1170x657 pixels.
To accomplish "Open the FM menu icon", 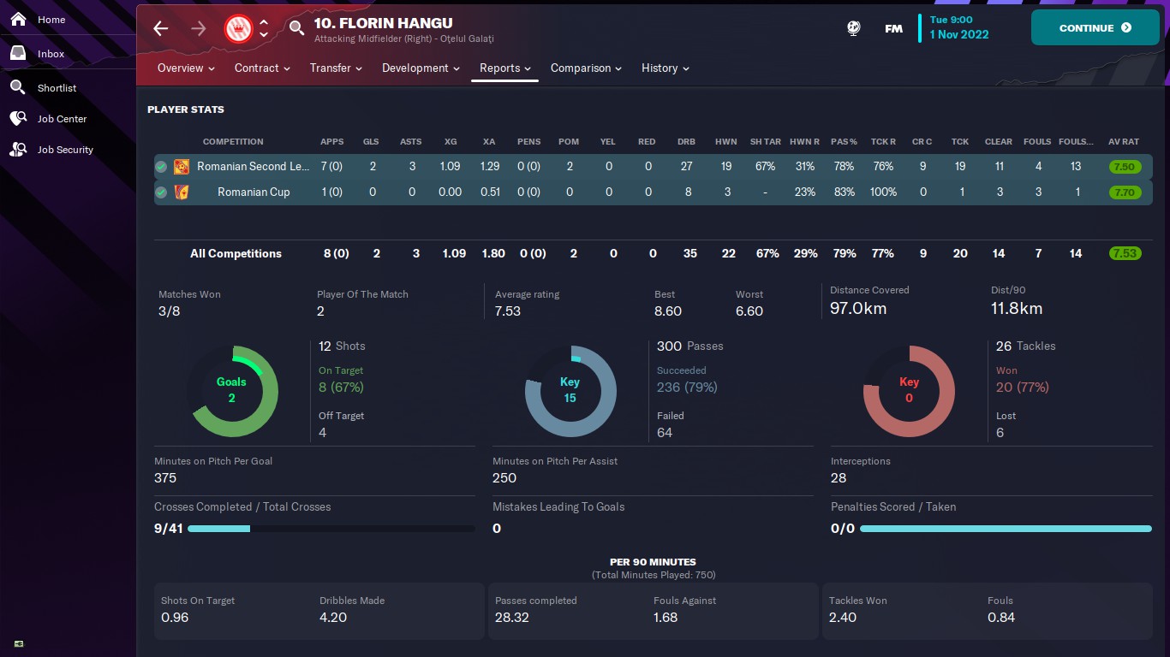I will [x=893, y=28].
